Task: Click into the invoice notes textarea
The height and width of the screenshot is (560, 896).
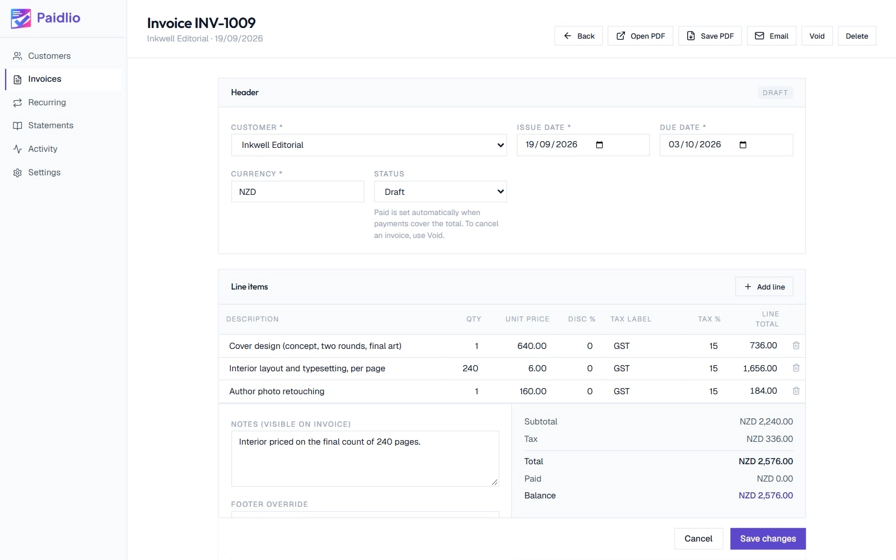Action: (365, 459)
